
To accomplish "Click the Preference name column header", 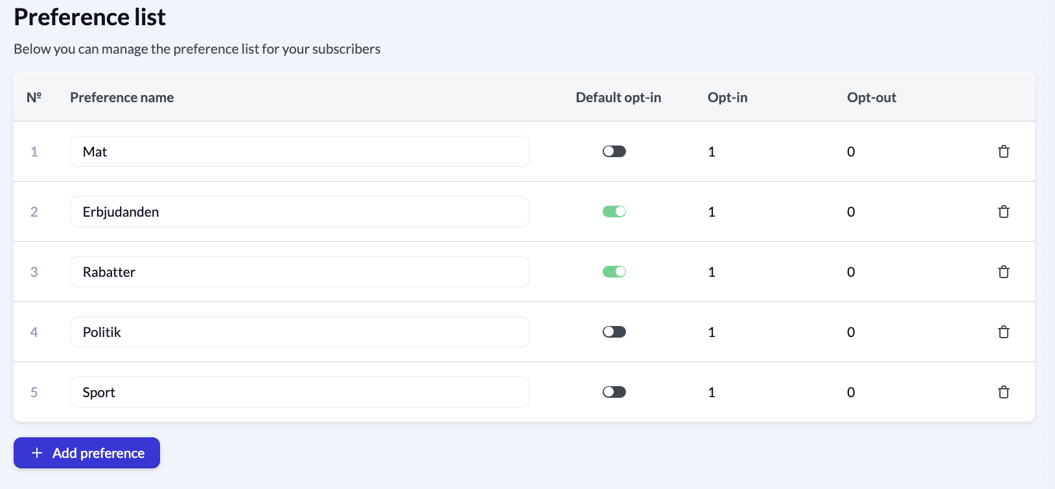I will [122, 98].
